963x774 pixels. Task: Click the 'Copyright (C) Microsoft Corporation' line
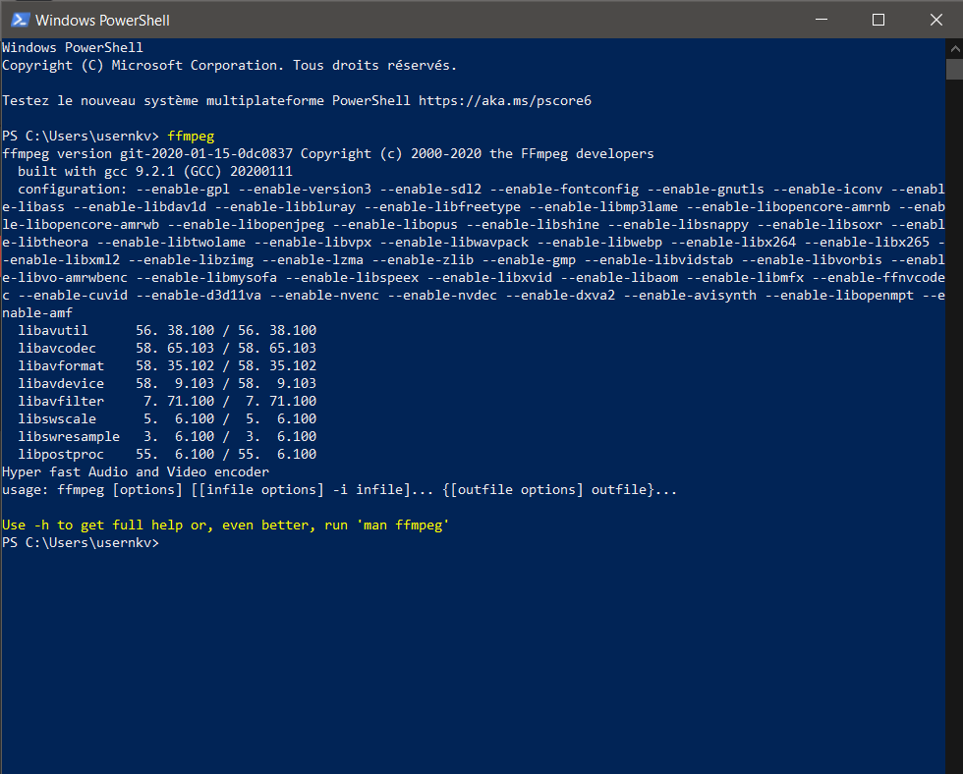[229, 66]
